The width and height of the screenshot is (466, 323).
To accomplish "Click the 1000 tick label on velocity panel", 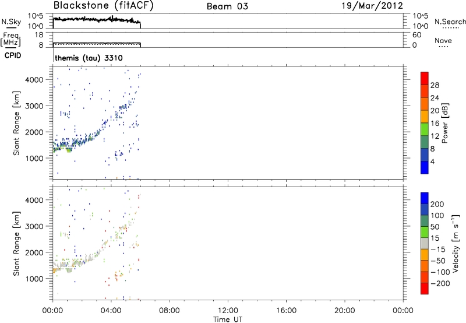I will point(34,279).
